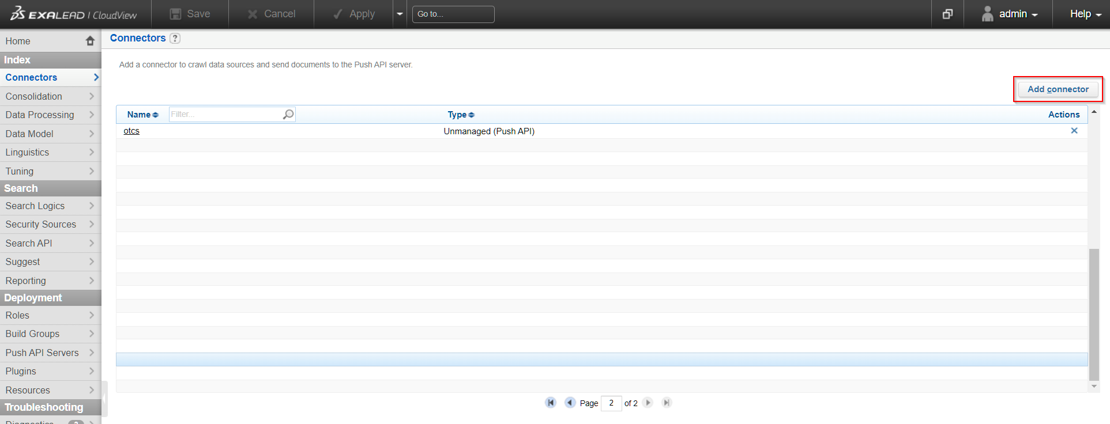Image resolution: width=1110 pixels, height=424 pixels.
Task: Open the Apply dropdown arrow
Action: [400, 14]
